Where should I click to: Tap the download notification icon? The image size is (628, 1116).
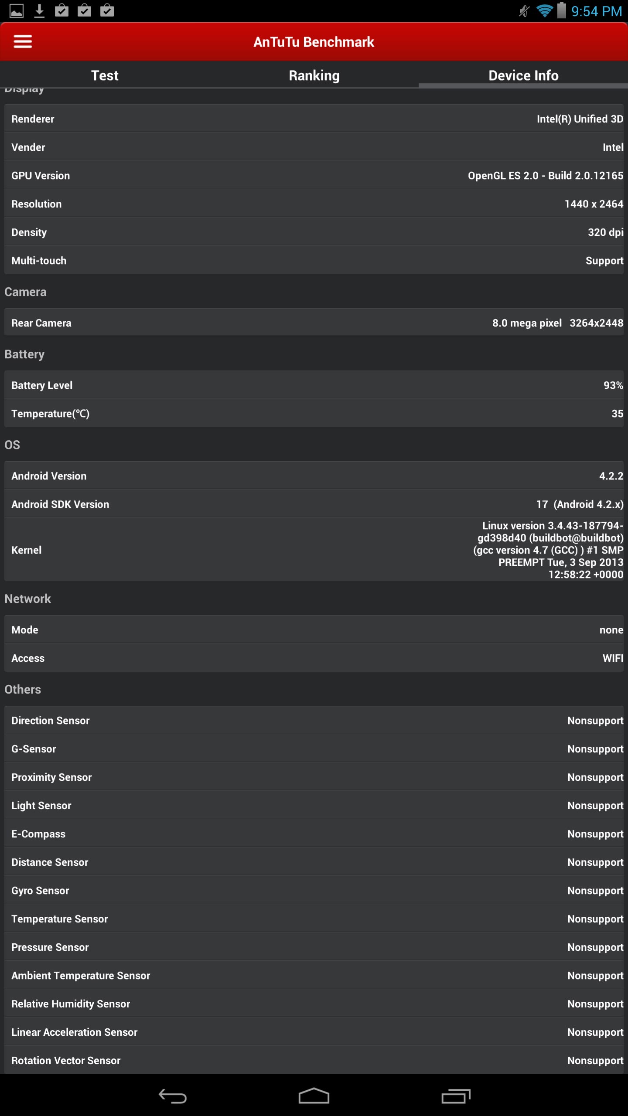(39, 10)
